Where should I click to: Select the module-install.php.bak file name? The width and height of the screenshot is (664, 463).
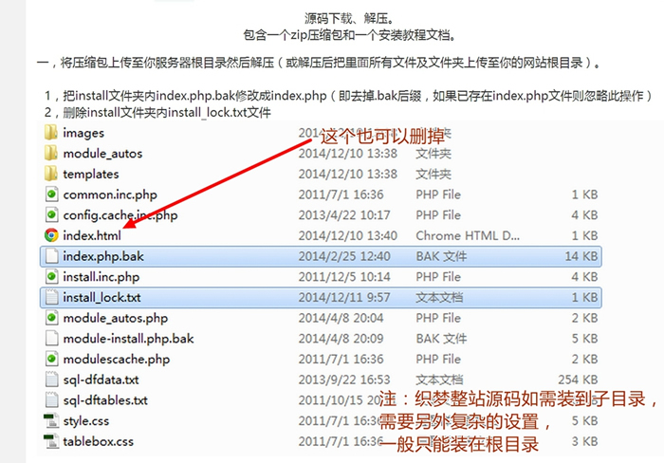click(x=128, y=339)
